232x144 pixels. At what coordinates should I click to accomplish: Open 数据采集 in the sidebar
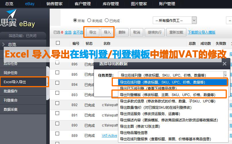click(23, 109)
